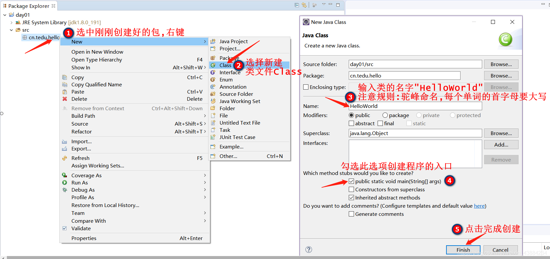
Task: Check Constructors from superclass checkbox
Action: pyautogui.click(x=351, y=189)
